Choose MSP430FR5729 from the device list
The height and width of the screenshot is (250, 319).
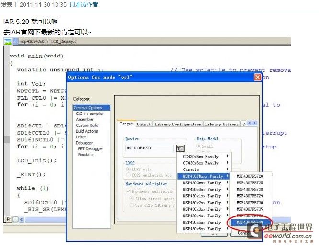(x=251, y=196)
